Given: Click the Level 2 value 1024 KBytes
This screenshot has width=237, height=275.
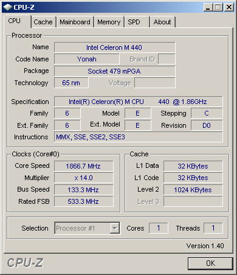Looking at the screenshot, I should (x=193, y=190).
